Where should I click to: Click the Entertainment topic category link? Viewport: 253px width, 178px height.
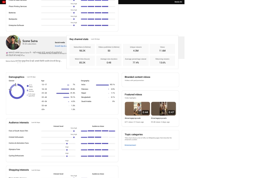coord(130,145)
